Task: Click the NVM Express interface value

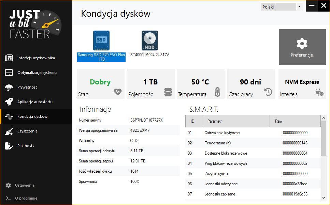Action: (x=302, y=82)
